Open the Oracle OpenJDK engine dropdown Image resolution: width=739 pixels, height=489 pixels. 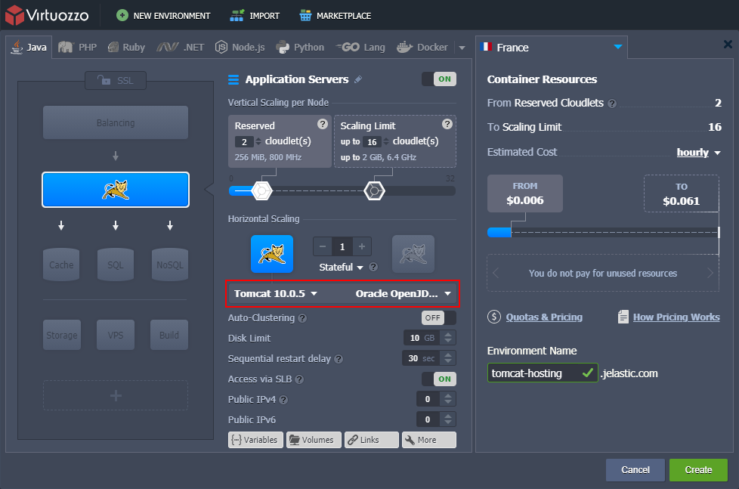(403, 294)
